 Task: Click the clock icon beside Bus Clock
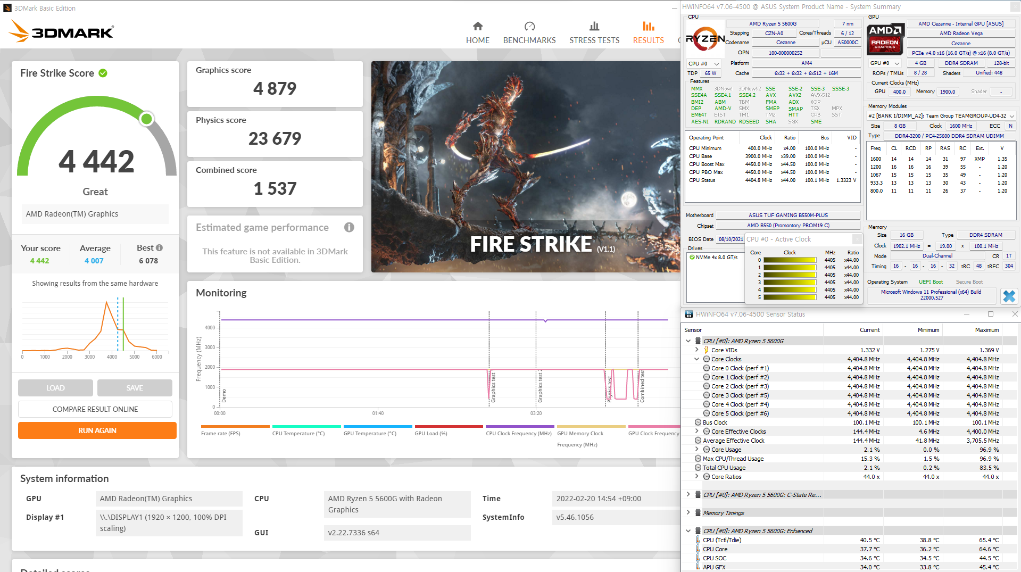point(698,422)
